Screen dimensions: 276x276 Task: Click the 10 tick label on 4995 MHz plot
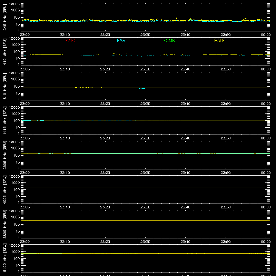[x=18, y=197]
